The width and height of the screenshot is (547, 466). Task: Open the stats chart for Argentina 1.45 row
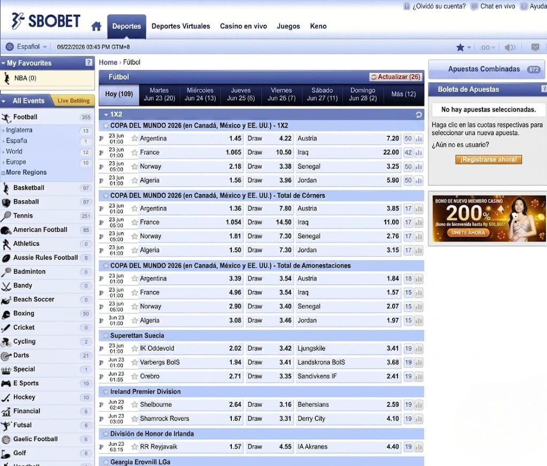click(419, 138)
